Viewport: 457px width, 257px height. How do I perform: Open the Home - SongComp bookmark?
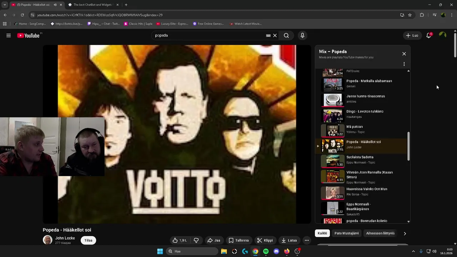[x=30, y=24]
